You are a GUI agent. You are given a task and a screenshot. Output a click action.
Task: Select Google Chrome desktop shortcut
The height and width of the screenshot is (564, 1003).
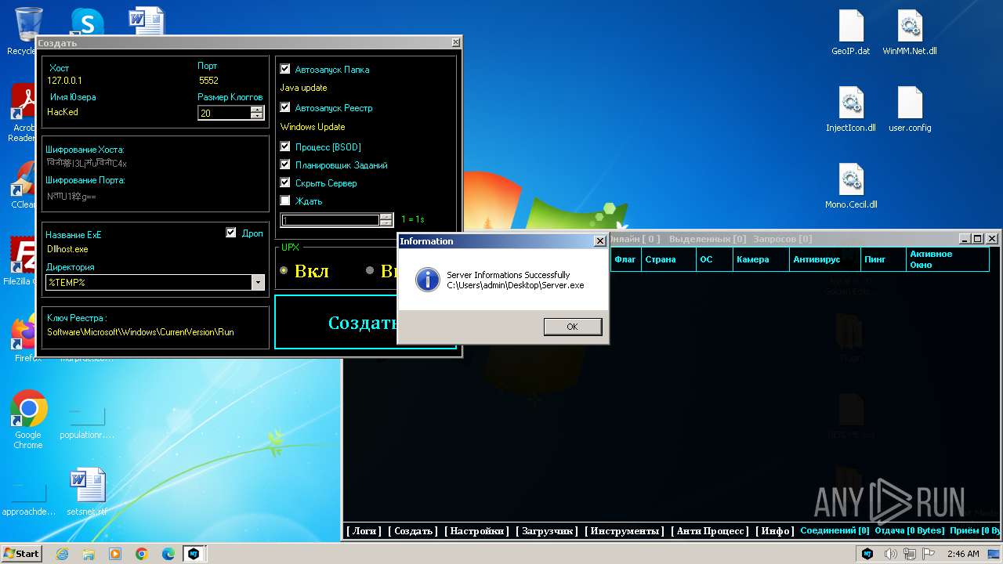pyautogui.click(x=28, y=419)
